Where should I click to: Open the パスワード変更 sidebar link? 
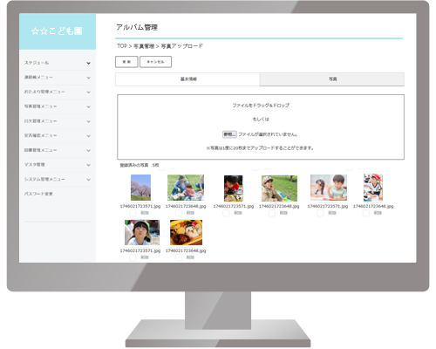[38, 194]
